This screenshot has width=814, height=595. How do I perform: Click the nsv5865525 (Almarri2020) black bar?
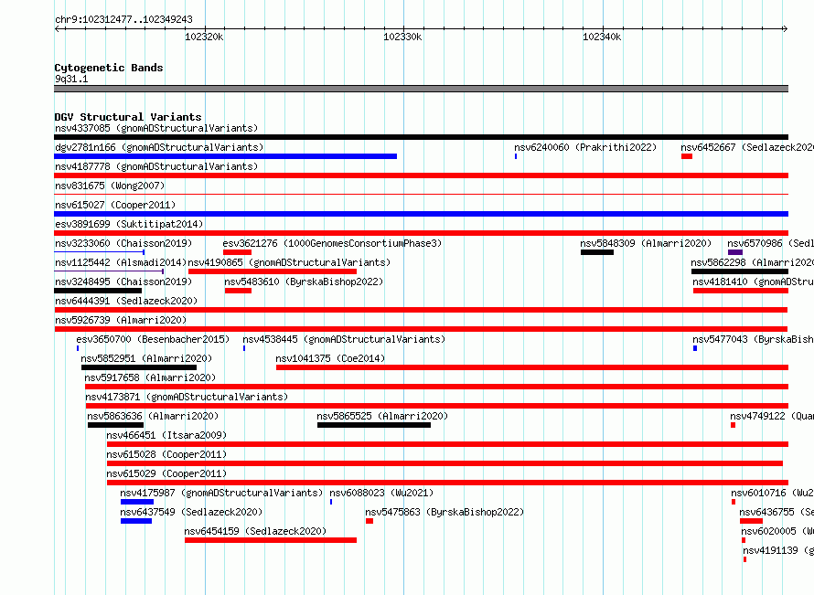pyautogui.click(x=374, y=425)
